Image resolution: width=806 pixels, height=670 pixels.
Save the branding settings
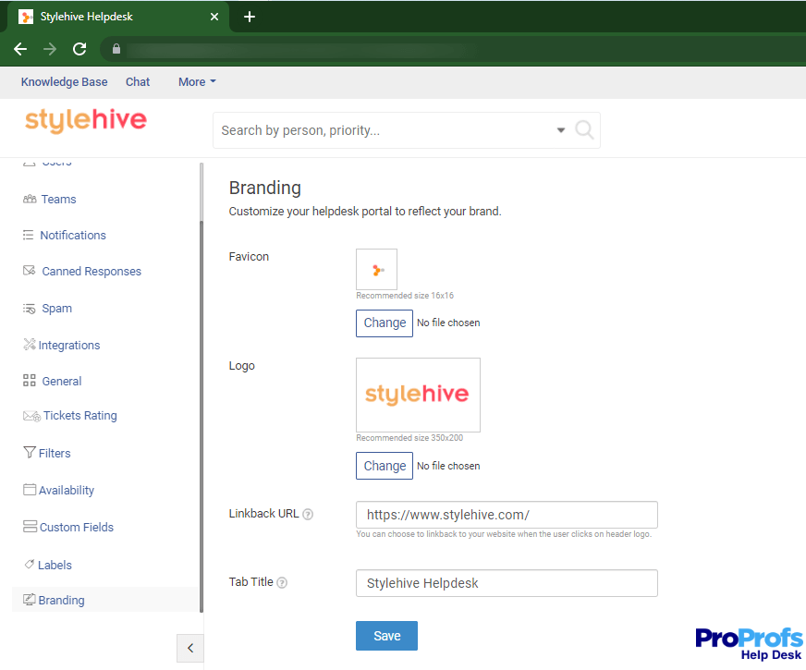(386, 636)
